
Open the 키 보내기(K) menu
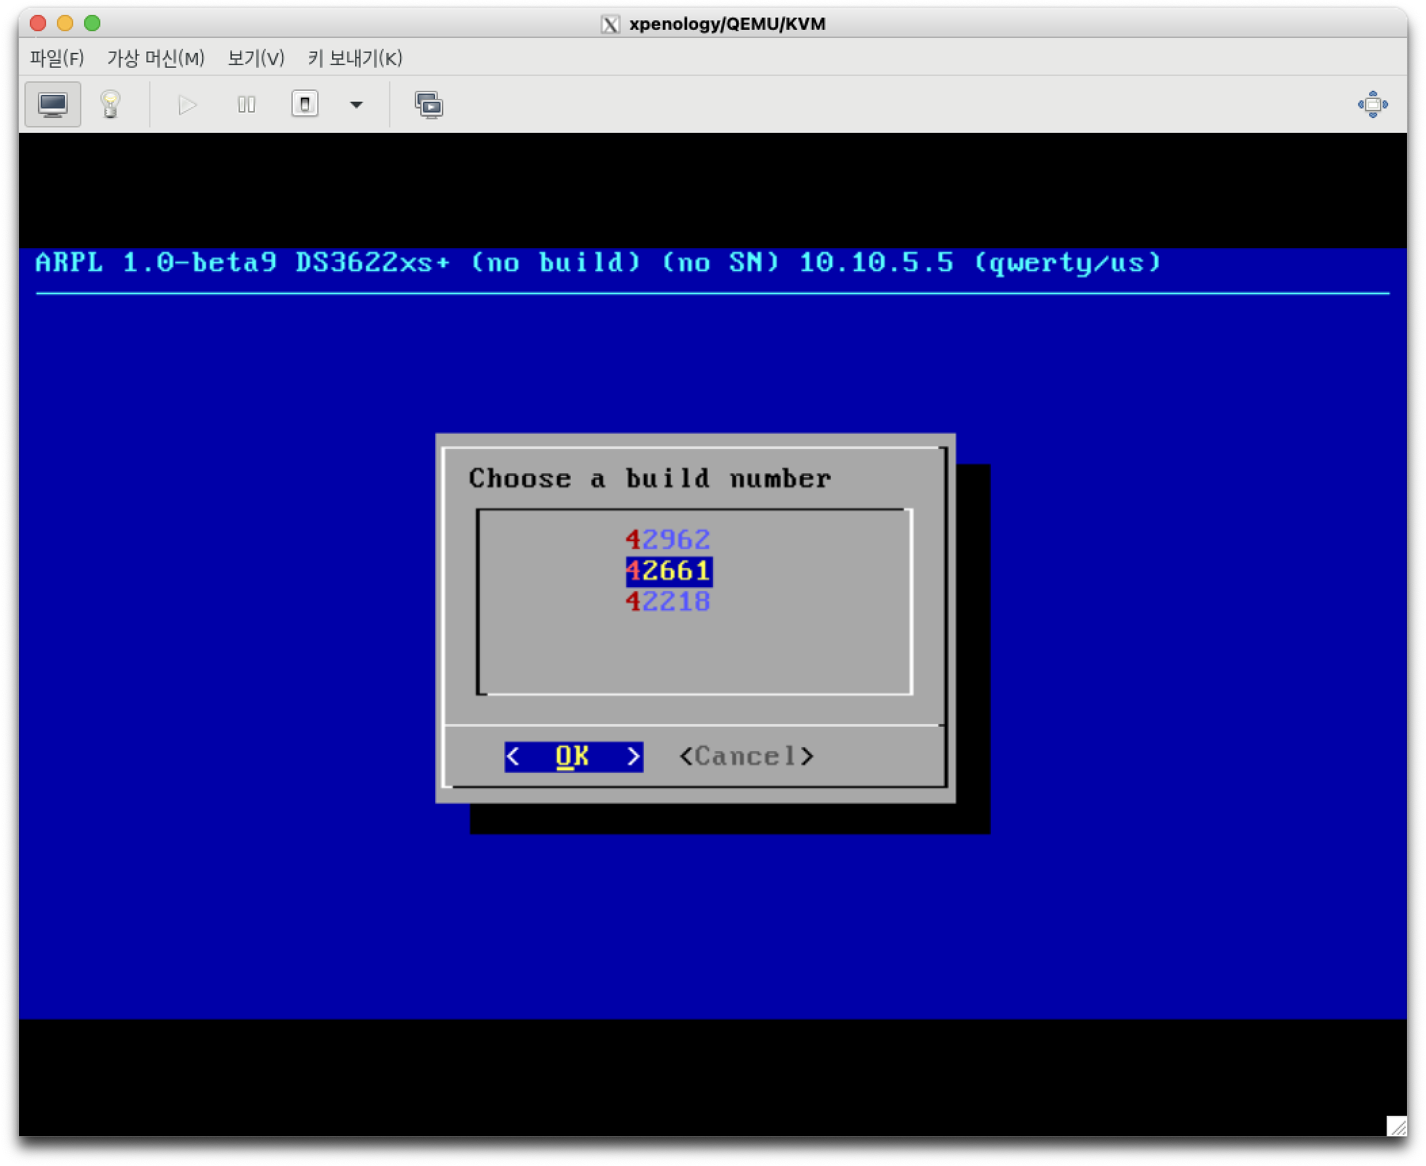tap(354, 58)
